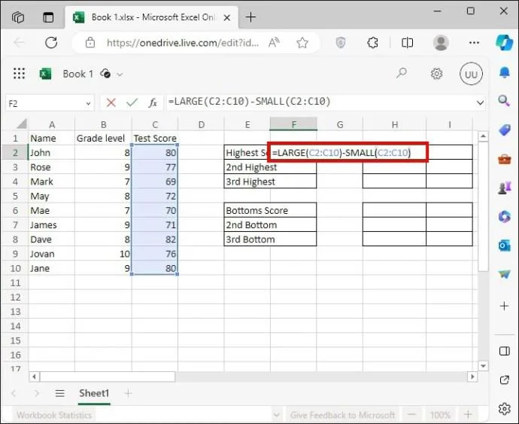519x424 pixels.
Task: Click the vertical scrollbar down arrow
Action: click(483, 366)
